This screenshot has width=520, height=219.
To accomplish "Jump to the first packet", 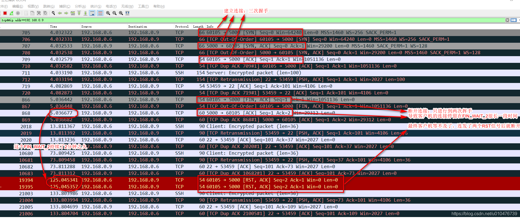I will [79, 13].
